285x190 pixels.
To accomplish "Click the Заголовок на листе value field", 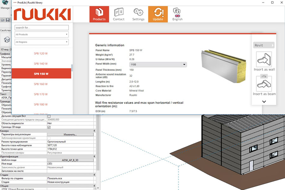I will (71, 171).
